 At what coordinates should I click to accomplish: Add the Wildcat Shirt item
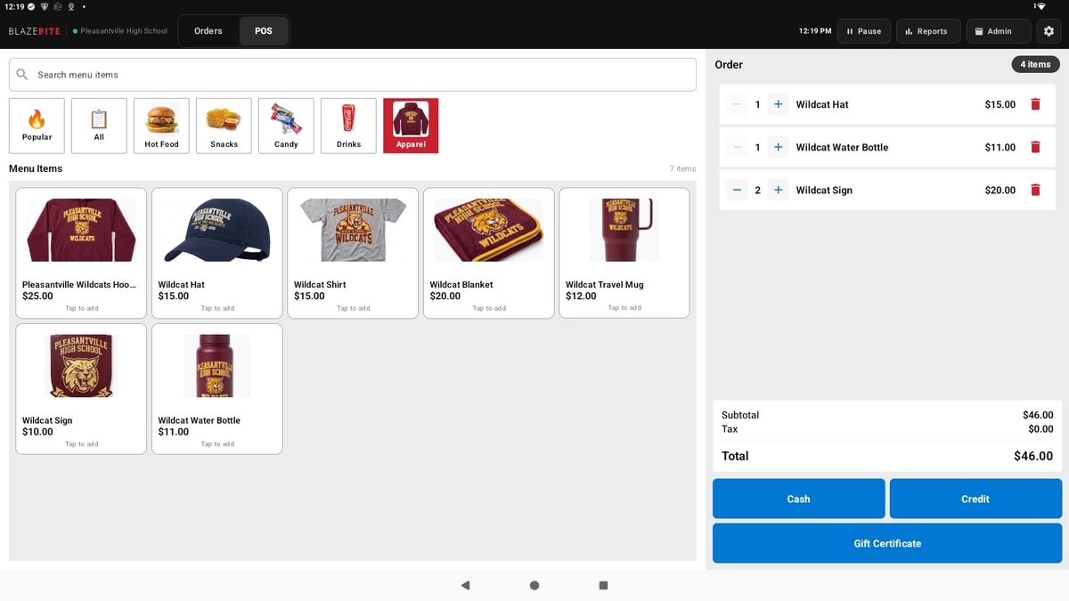point(353,253)
